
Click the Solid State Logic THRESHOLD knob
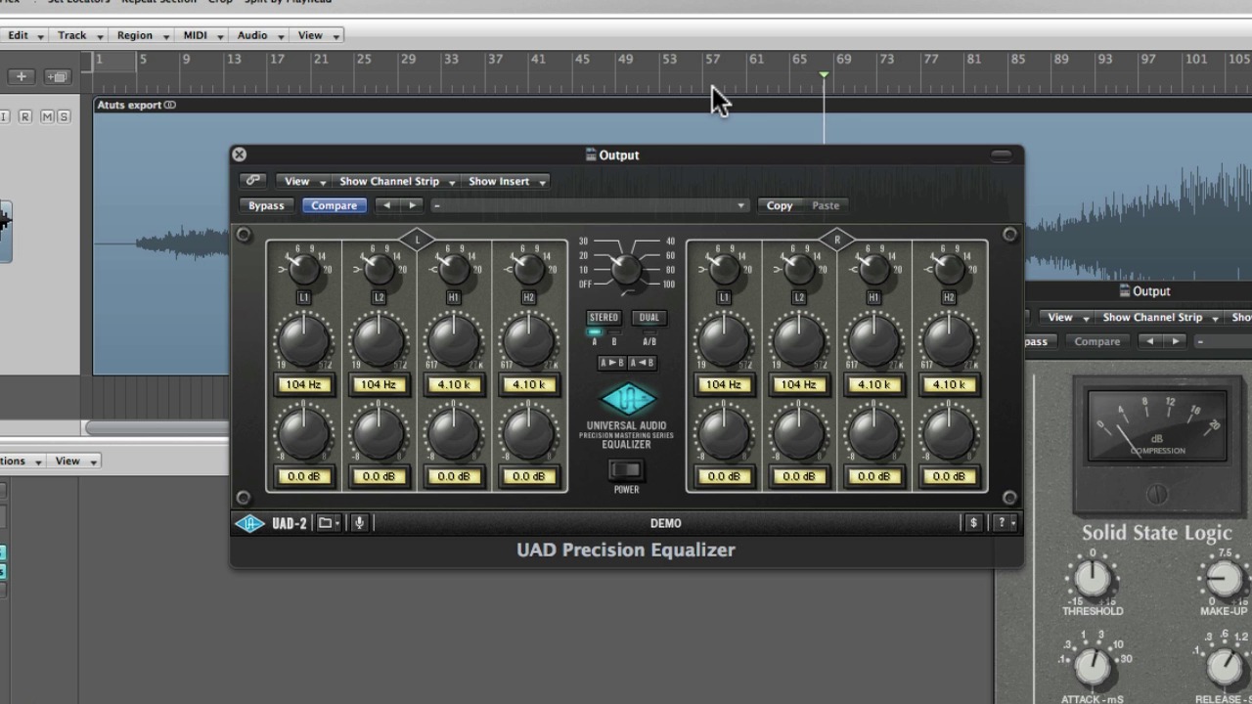point(1093,579)
